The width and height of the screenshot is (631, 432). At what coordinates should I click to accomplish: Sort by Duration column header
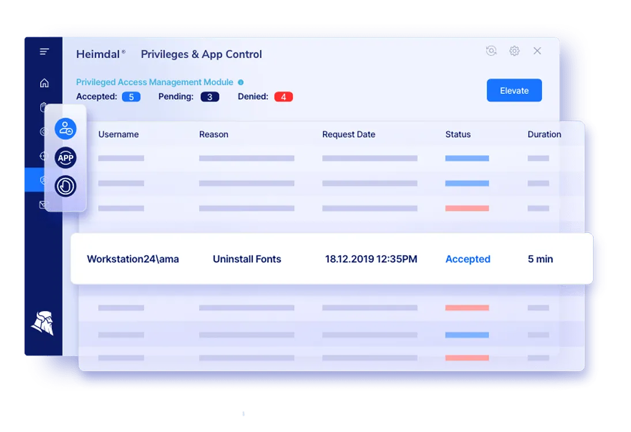[x=544, y=134]
